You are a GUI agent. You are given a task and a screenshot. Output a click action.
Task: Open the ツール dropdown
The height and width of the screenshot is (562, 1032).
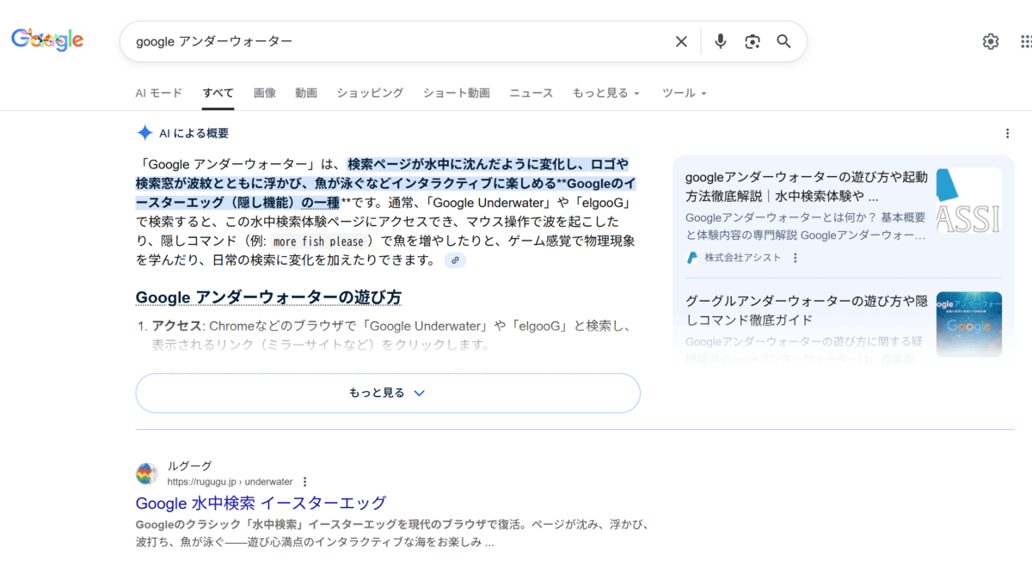pos(684,93)
